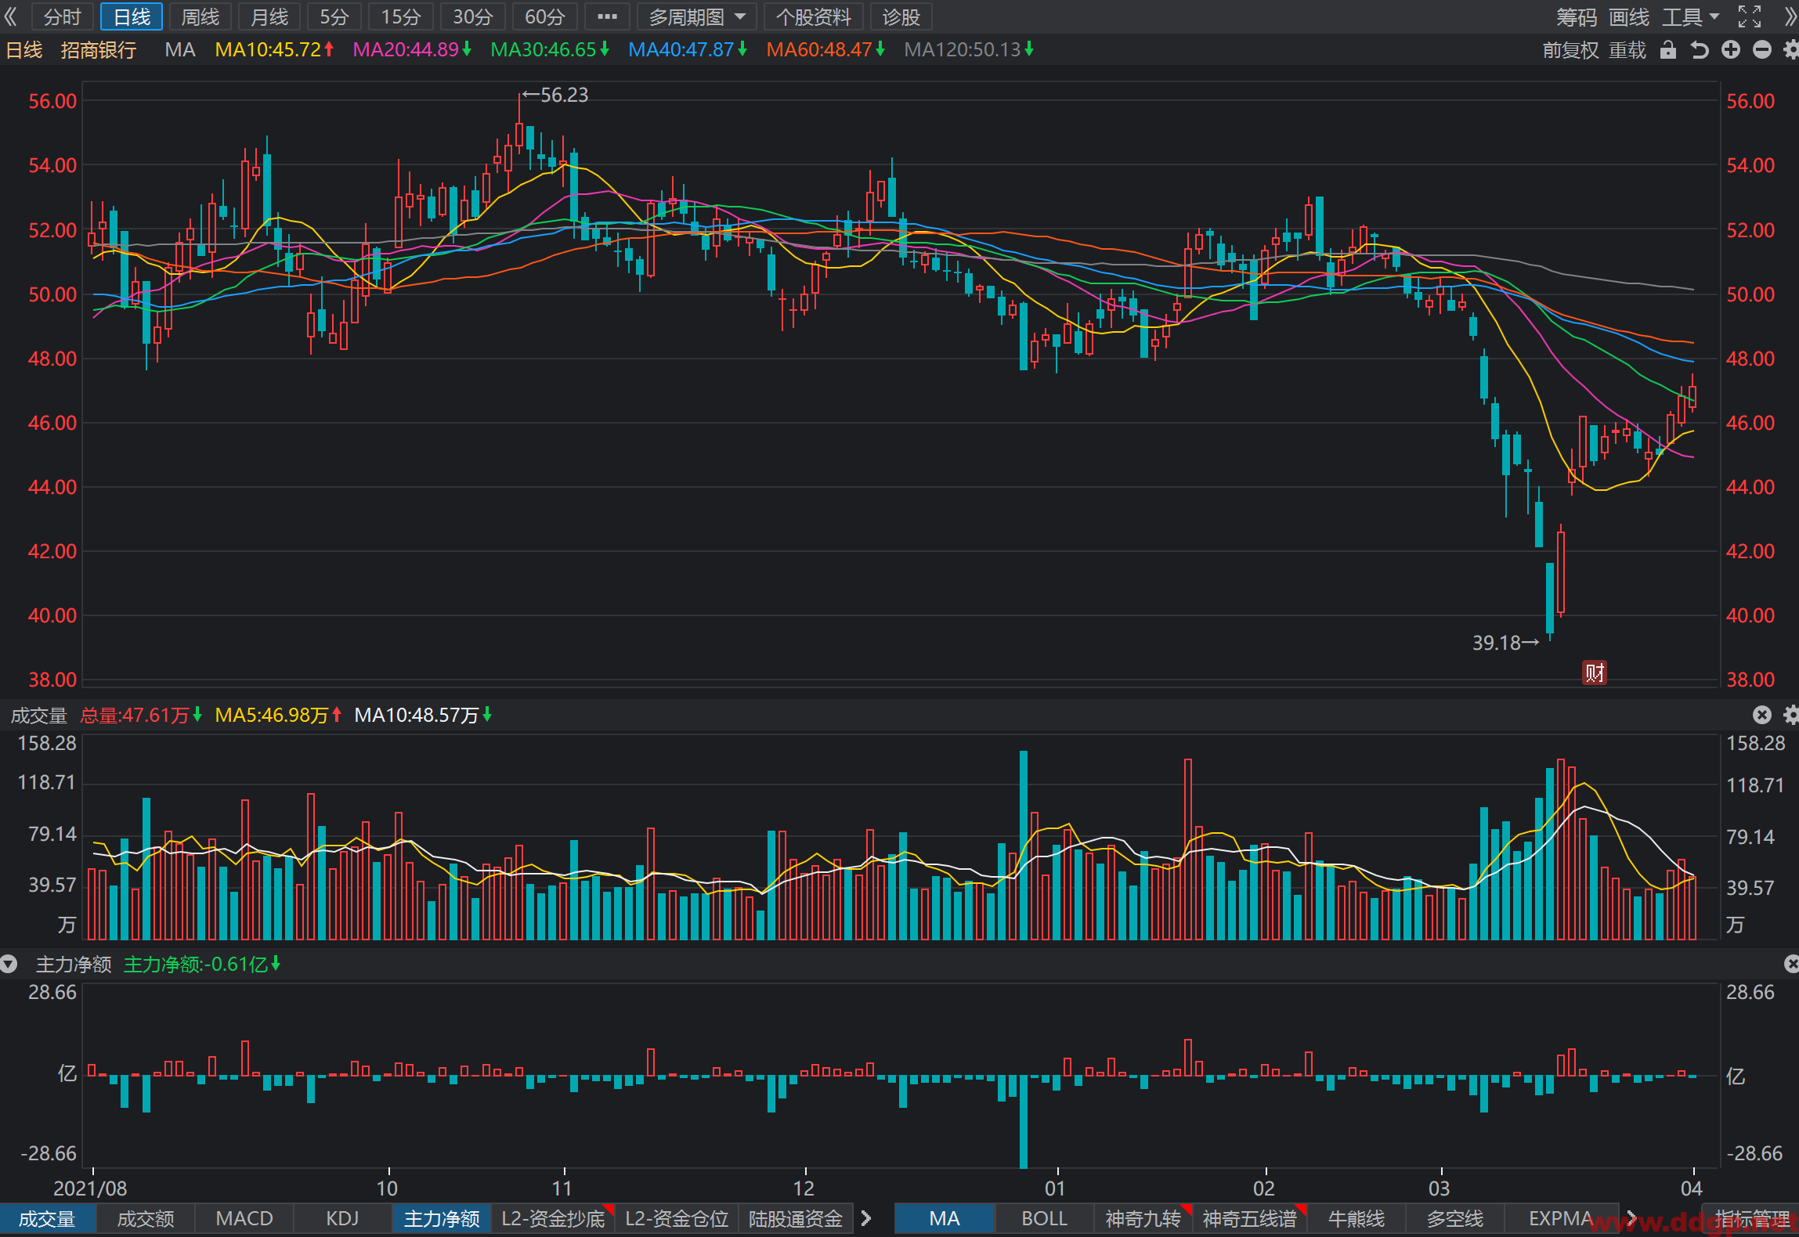Click the lock icon beside 重载
1799x1237 pixels.
coord(1668,50)
